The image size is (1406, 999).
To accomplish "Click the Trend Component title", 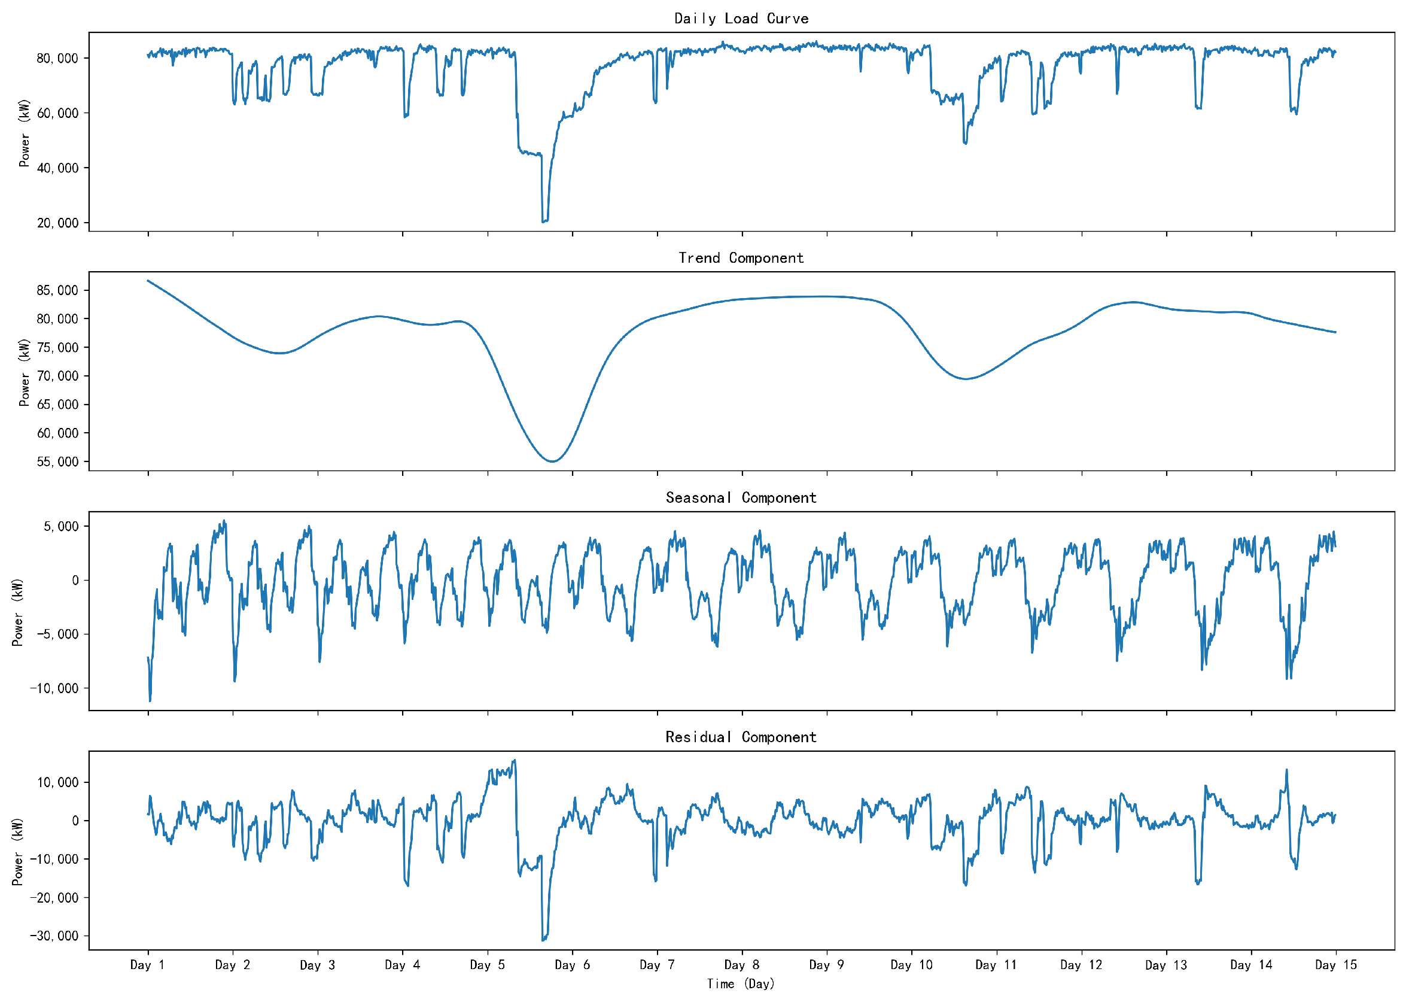I will coord(741,258).
